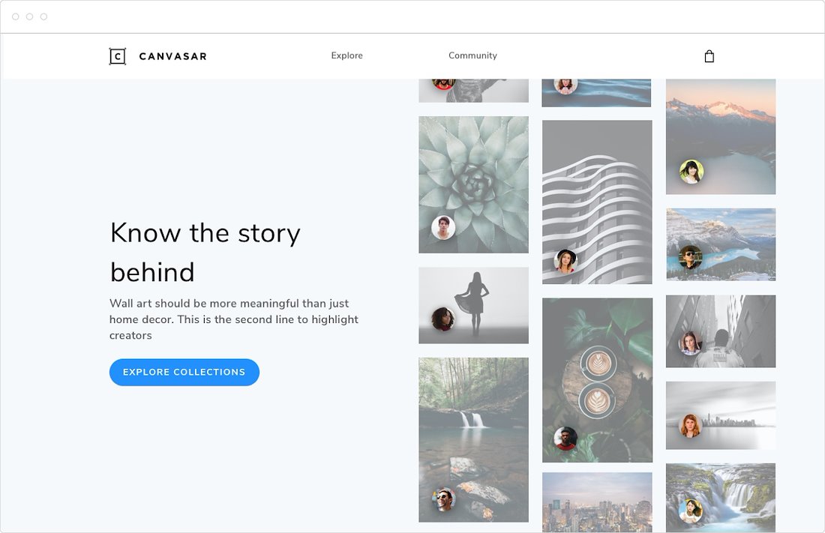This screenshot has height=533, width=825.
Task: Click creator avatar on turquoise lake photo
Action: click(x=690, y=257)
